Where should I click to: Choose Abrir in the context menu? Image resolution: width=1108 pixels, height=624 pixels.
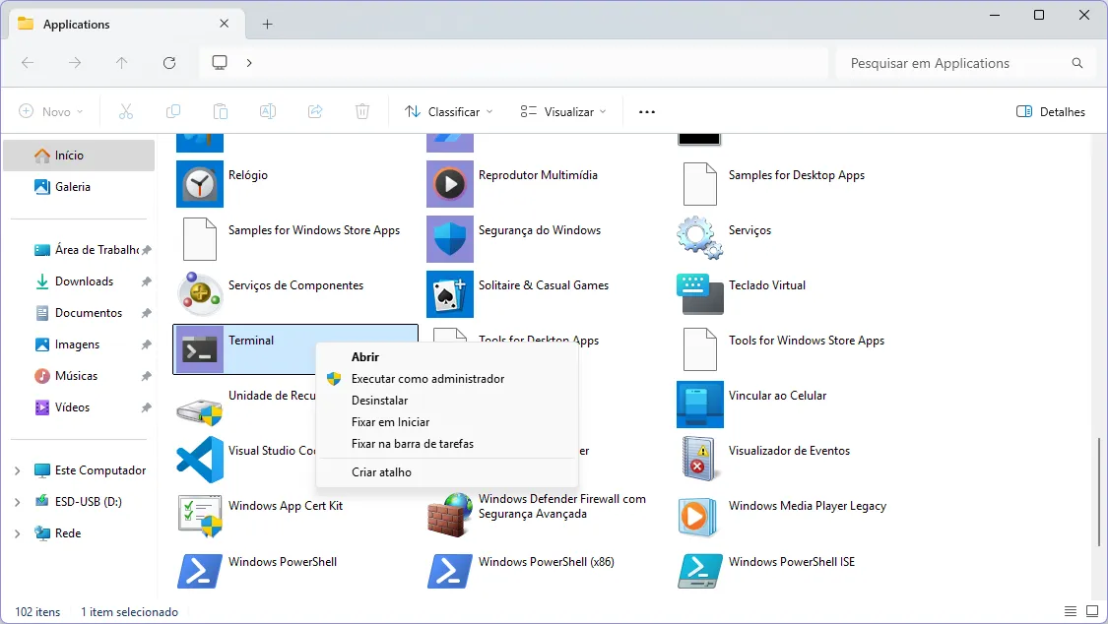447,357
